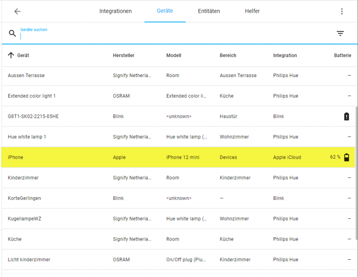Open the Helfer tab
This screenshot has height=277, width=358.
pos(252,11)
